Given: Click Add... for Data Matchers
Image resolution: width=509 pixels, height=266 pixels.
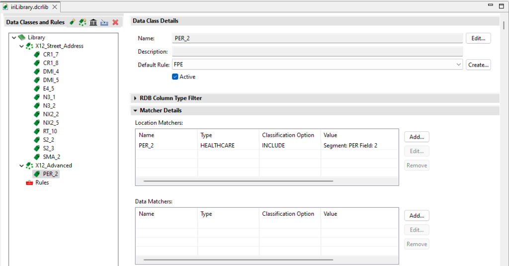Looking at the screenshot, I should [x=417, y=216].
